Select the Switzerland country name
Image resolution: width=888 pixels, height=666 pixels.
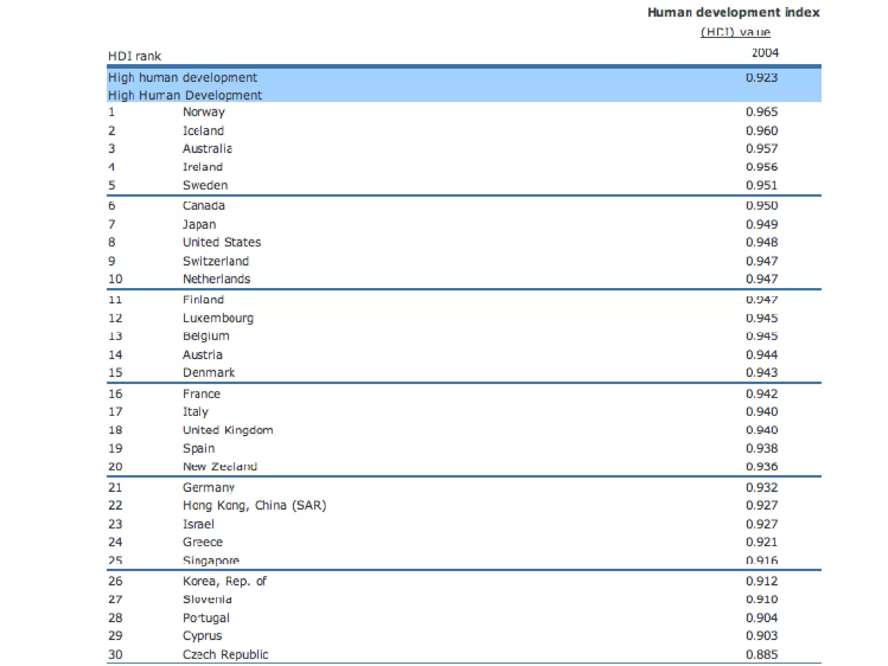coord(216,261)
